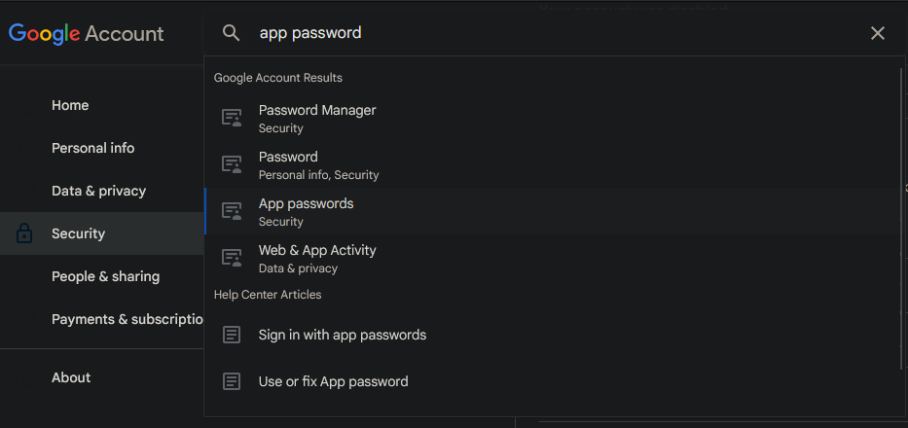Choose the Web & App Activity result

317,251
